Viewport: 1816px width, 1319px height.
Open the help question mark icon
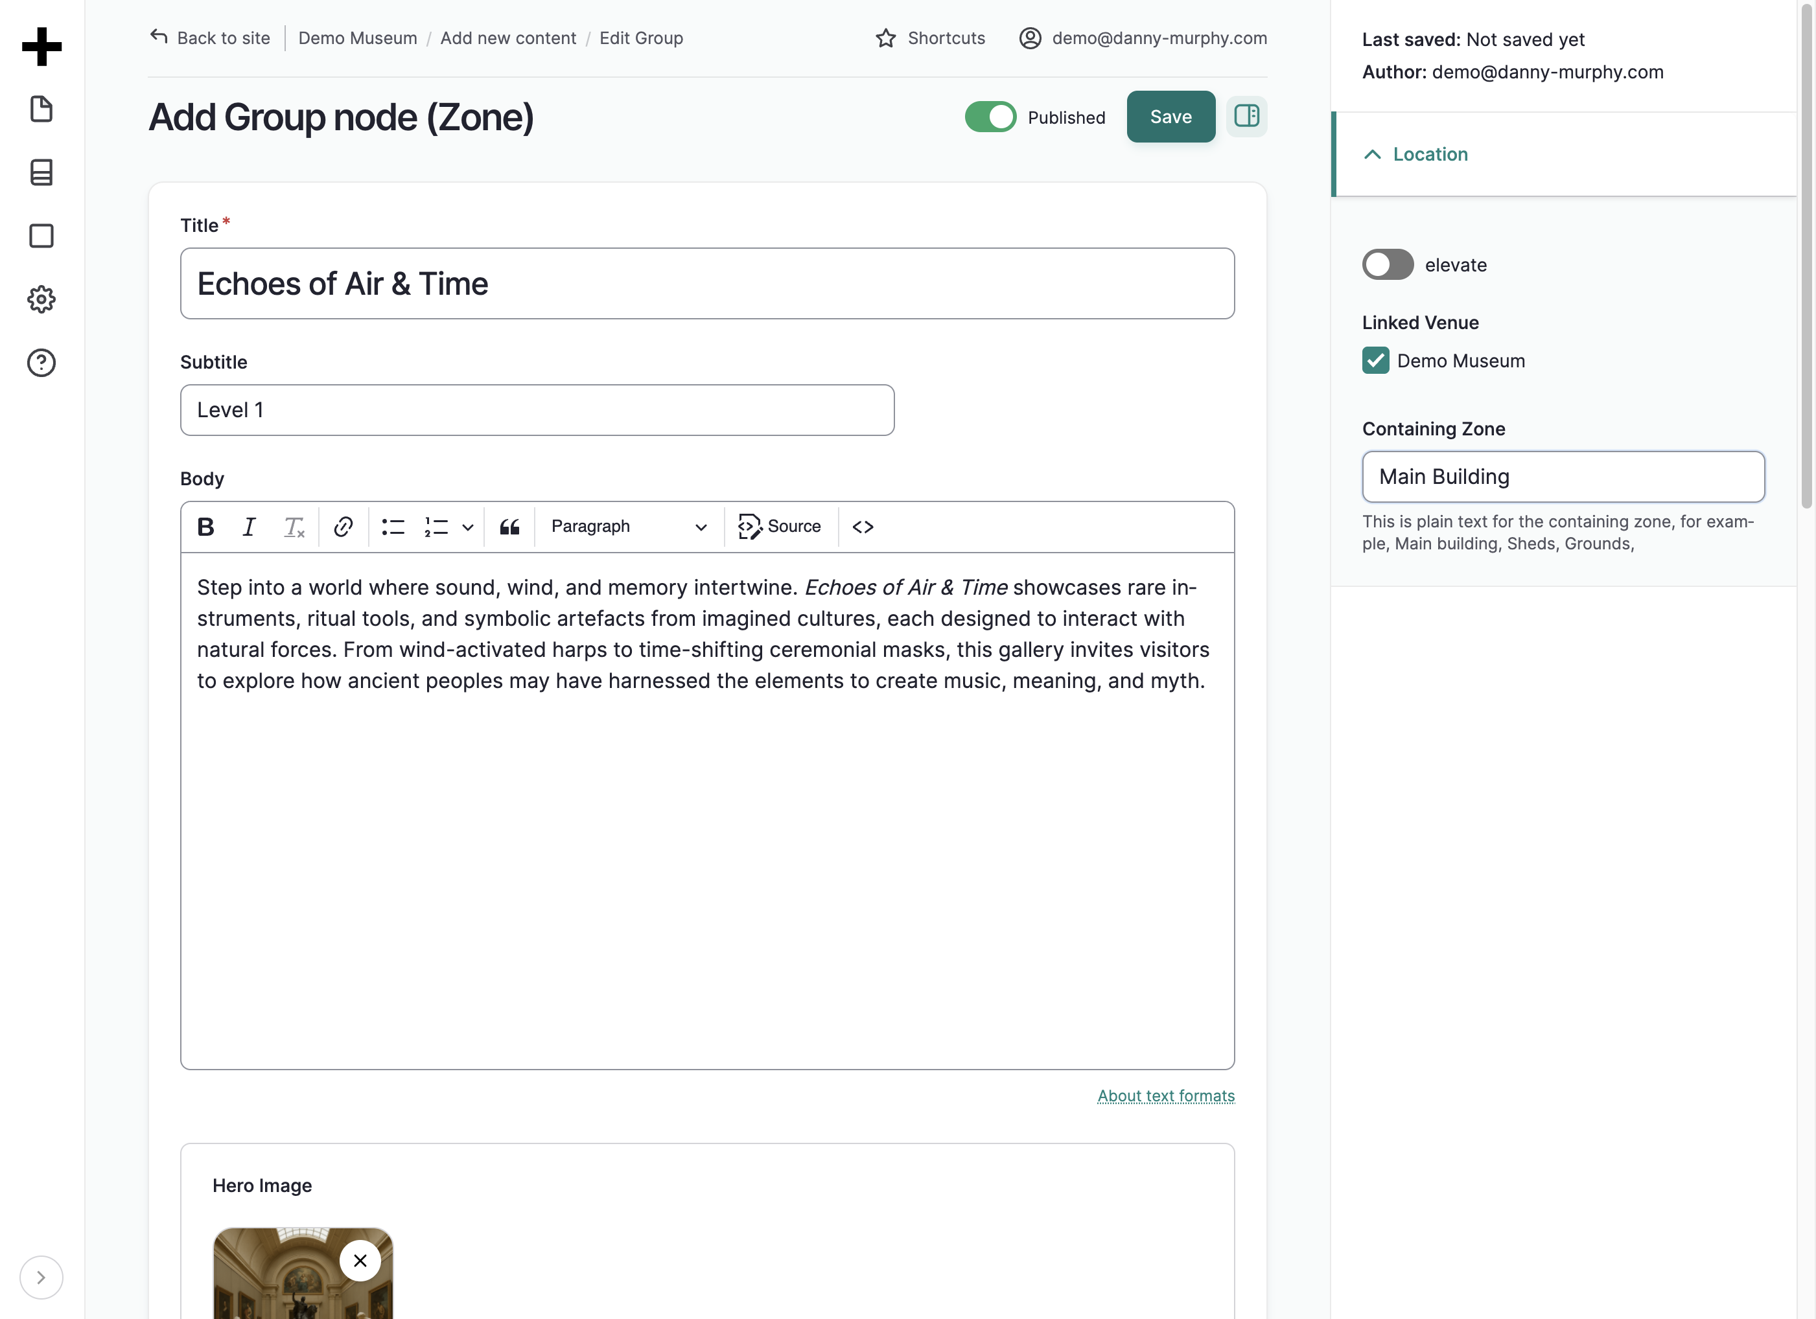tap(41, 363)
